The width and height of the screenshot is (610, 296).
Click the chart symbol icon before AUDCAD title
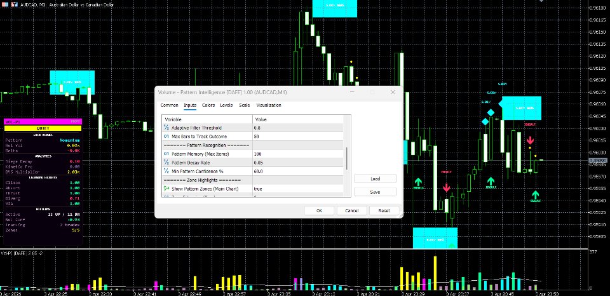[13, 4]
